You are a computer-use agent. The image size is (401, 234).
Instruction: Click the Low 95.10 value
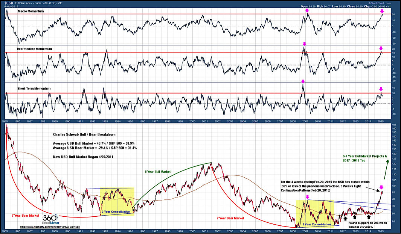339,6
